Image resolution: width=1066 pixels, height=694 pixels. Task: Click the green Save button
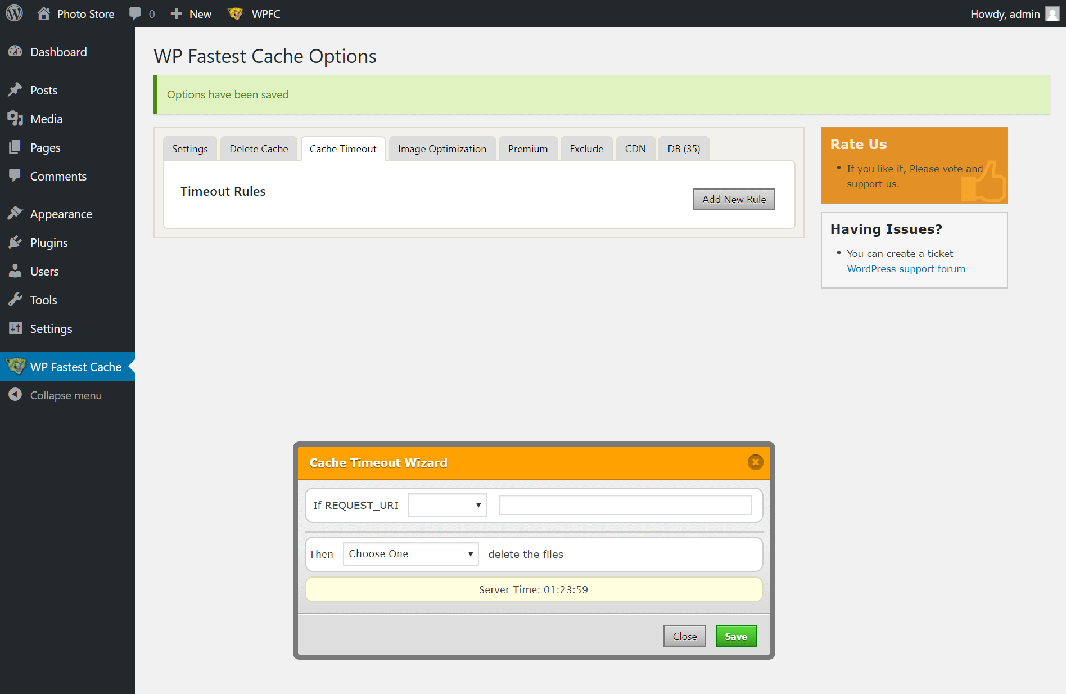click(736, 636)
